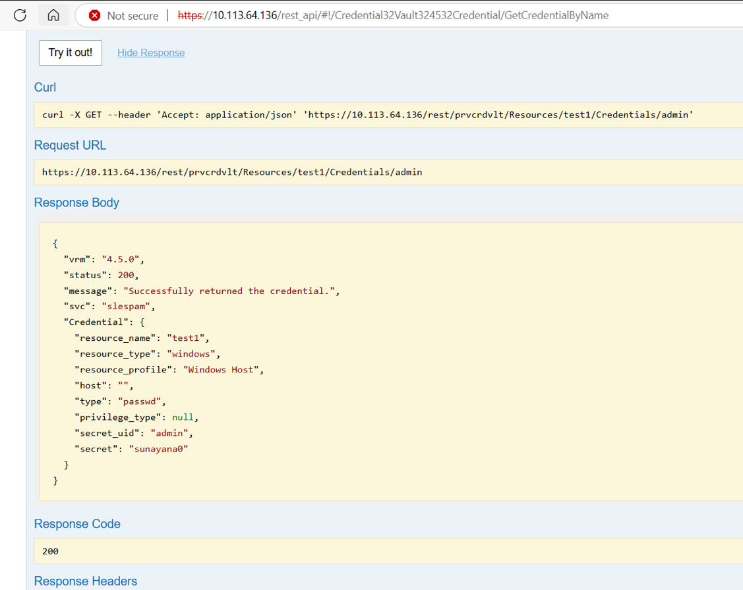The height and width of the screenshot is (590, 743).
Task: Click the resource_profile Windows Host line
Action: (169, 370)
